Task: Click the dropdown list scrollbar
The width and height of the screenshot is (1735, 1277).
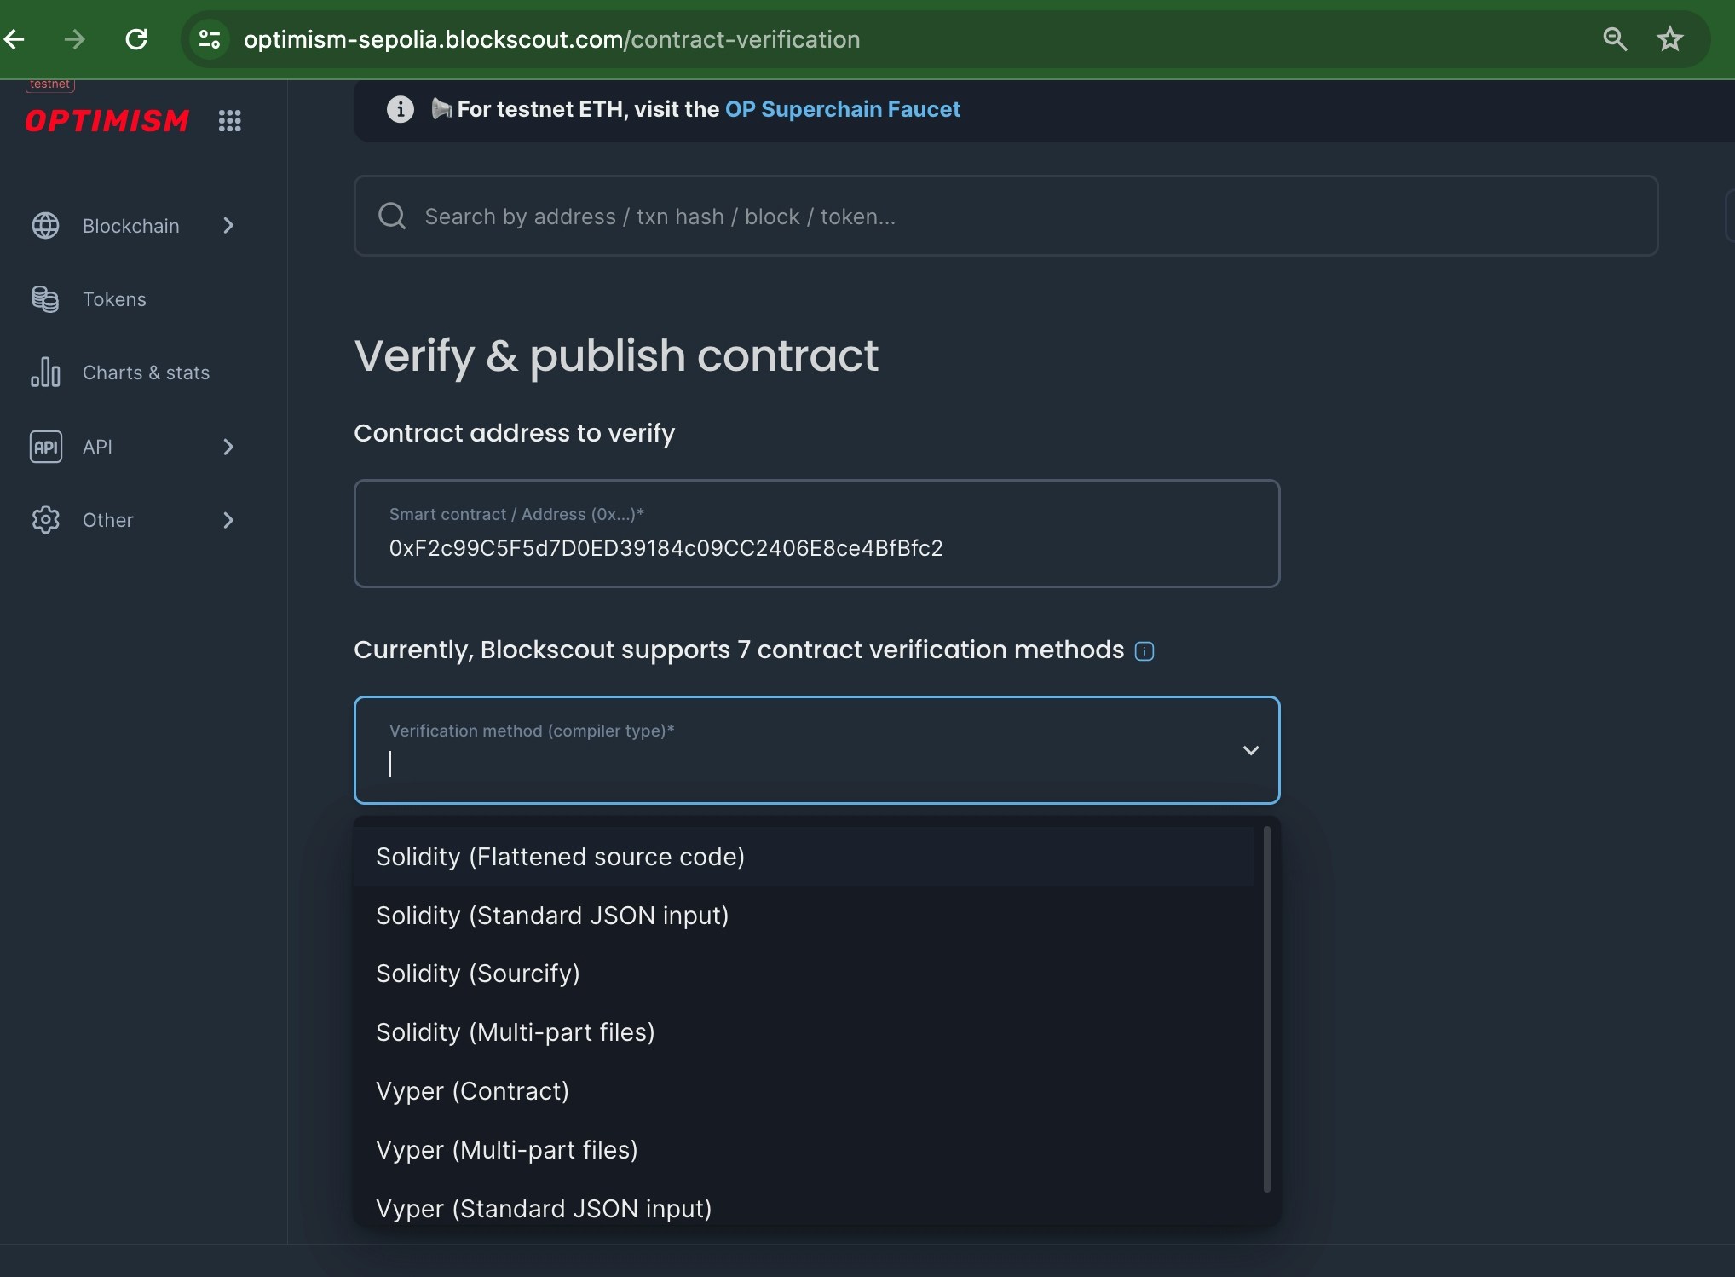Action: coord(1266,1008)
